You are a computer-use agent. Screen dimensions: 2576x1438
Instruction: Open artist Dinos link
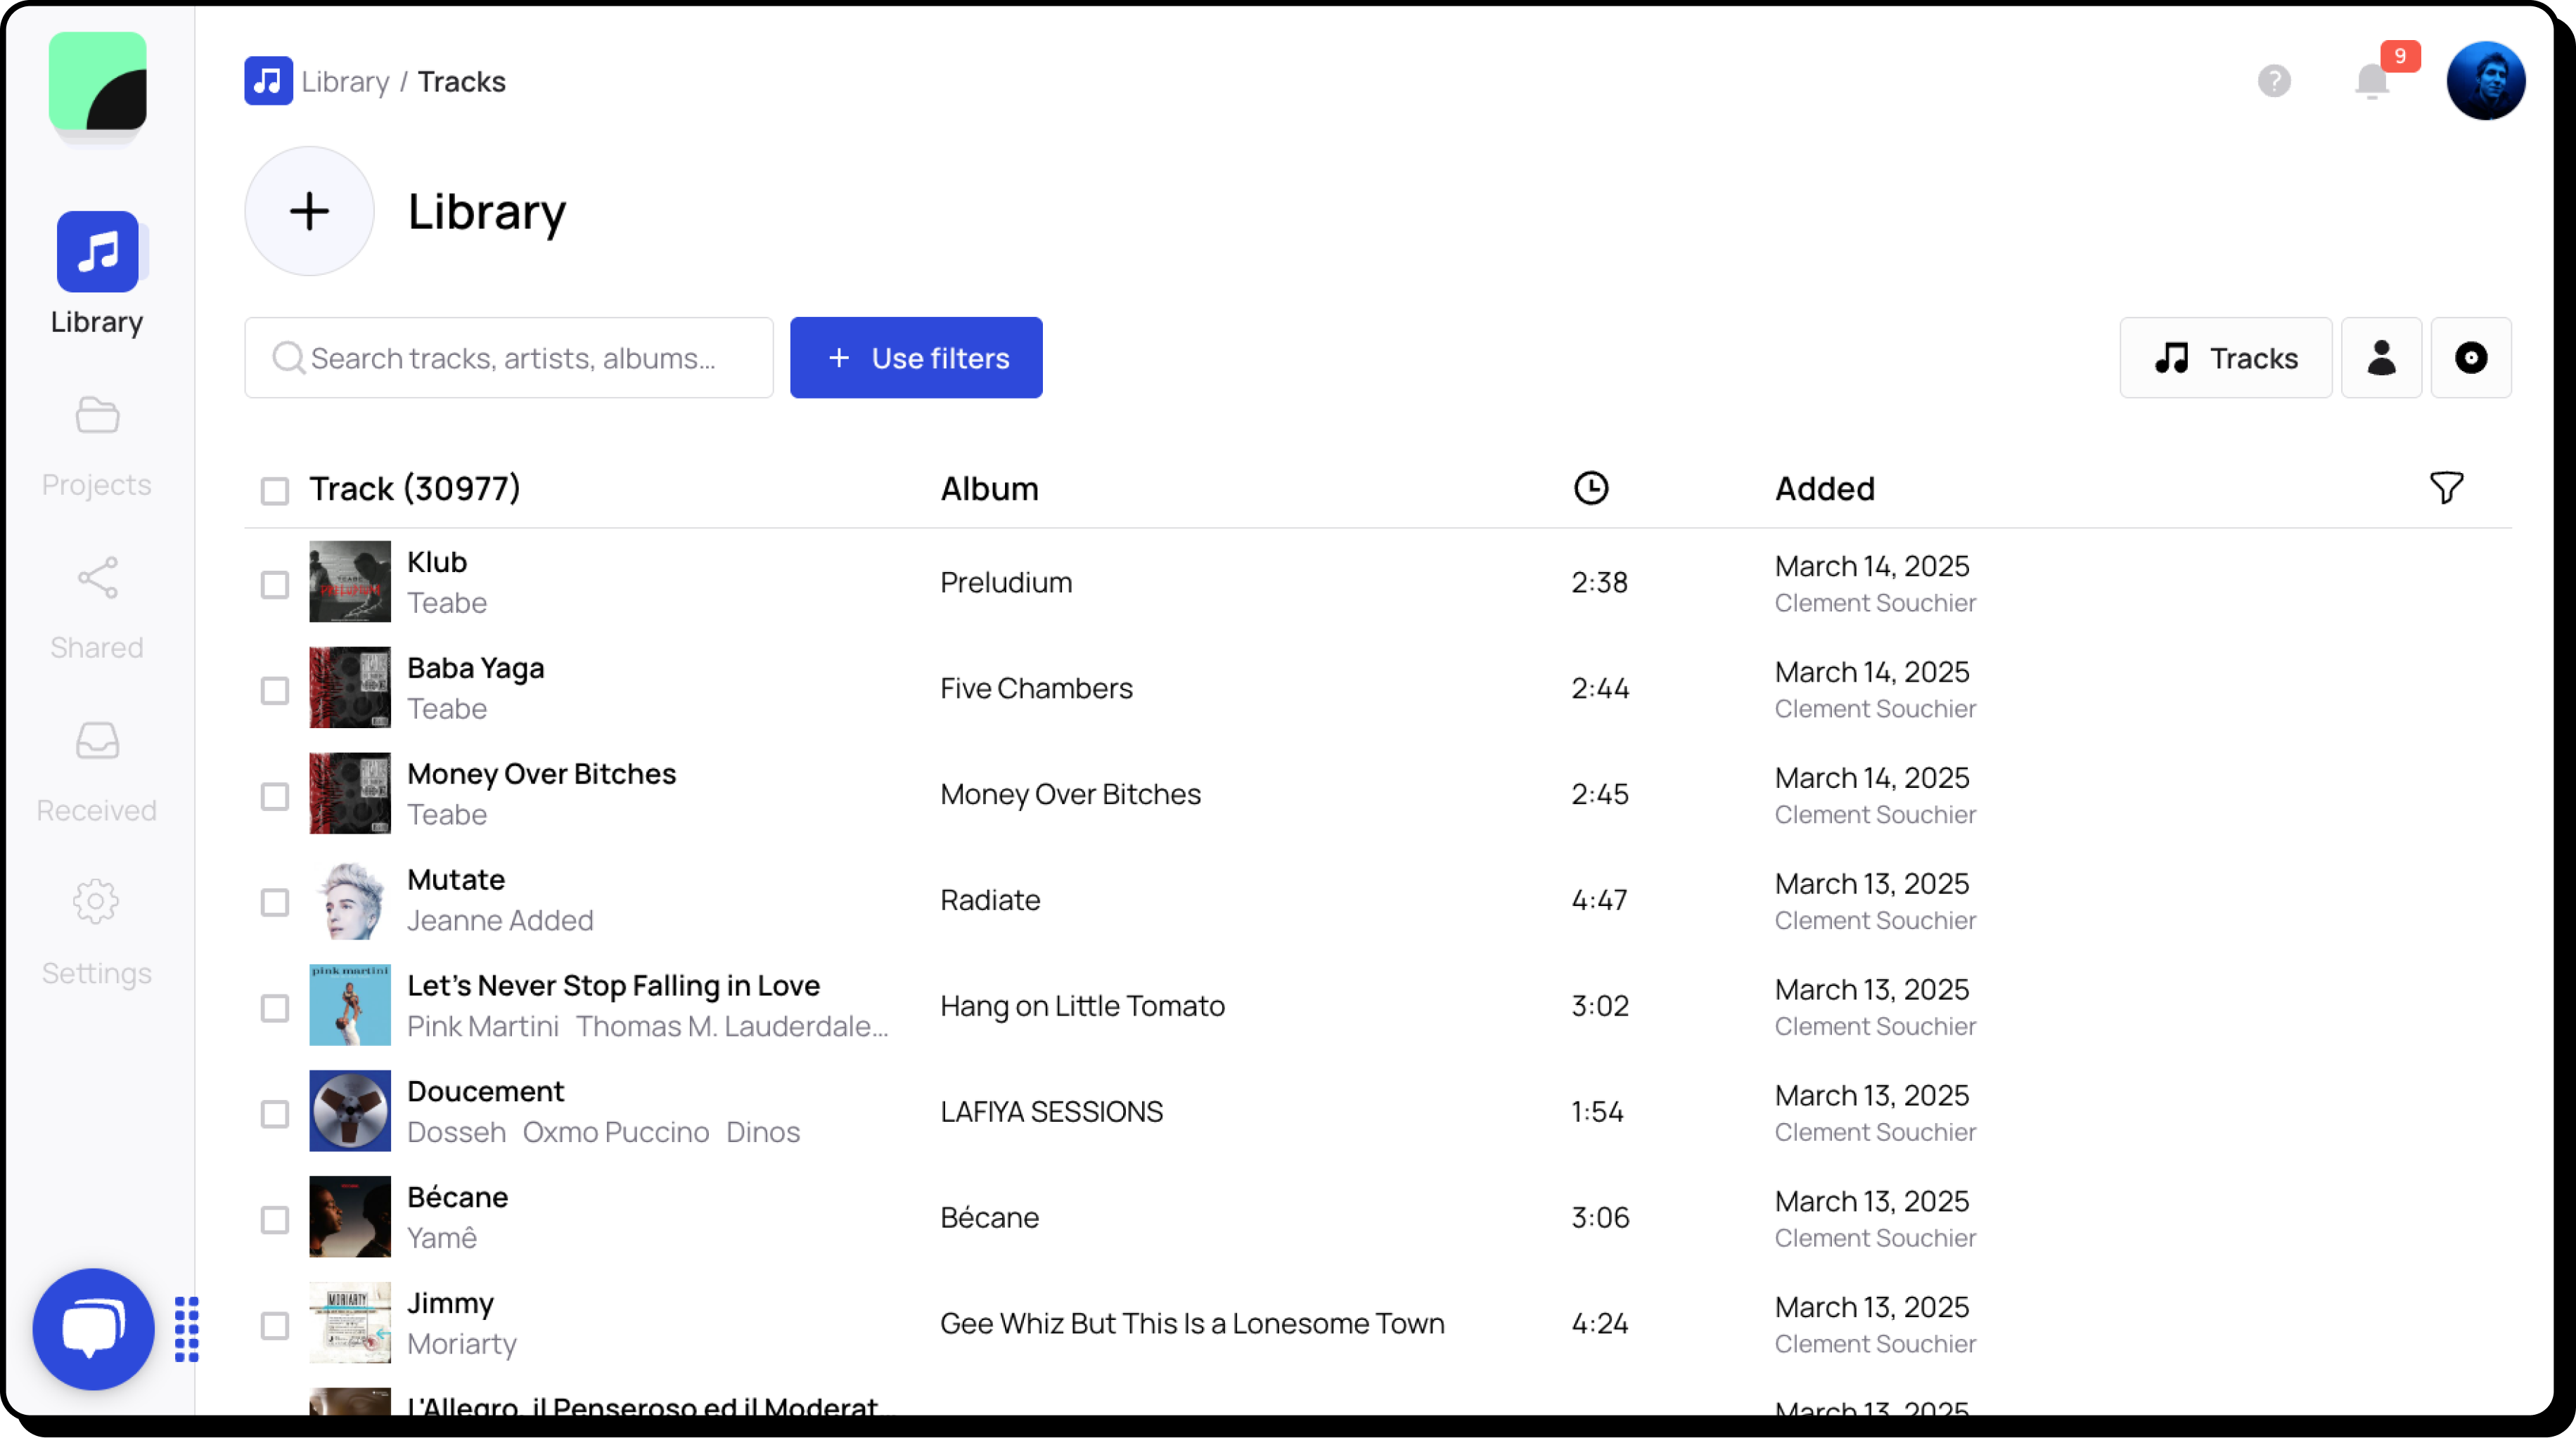pyautogui.click(x=763, y=1132)
